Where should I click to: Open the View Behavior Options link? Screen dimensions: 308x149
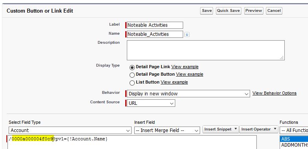click(x=275, y=93)
